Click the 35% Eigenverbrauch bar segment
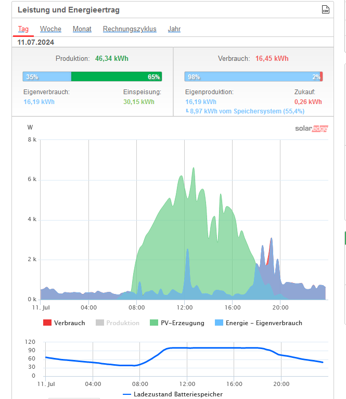346x399 pixels. [47, 76]
